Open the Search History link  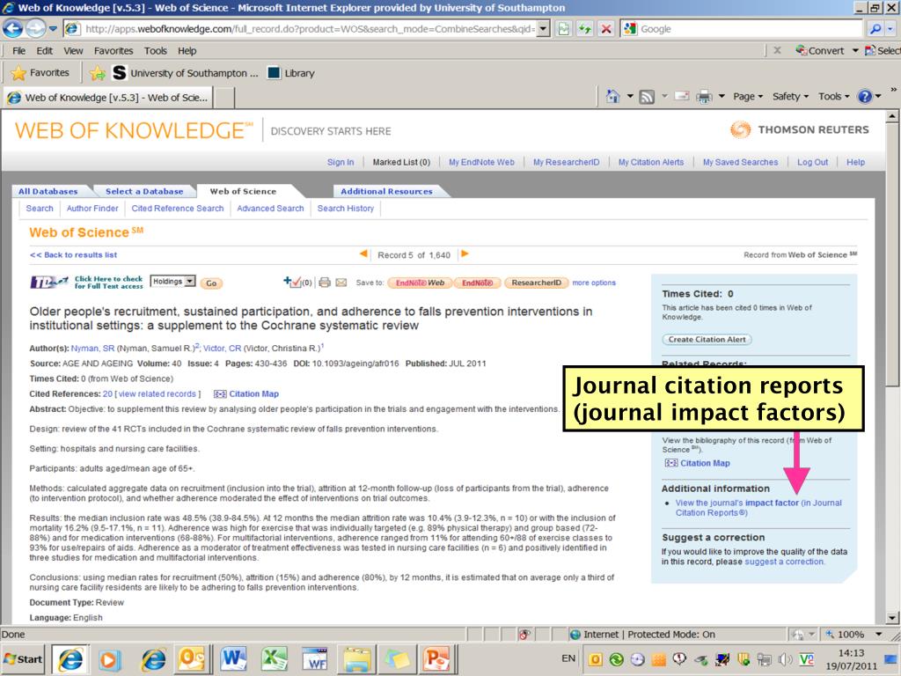(345, 208)
